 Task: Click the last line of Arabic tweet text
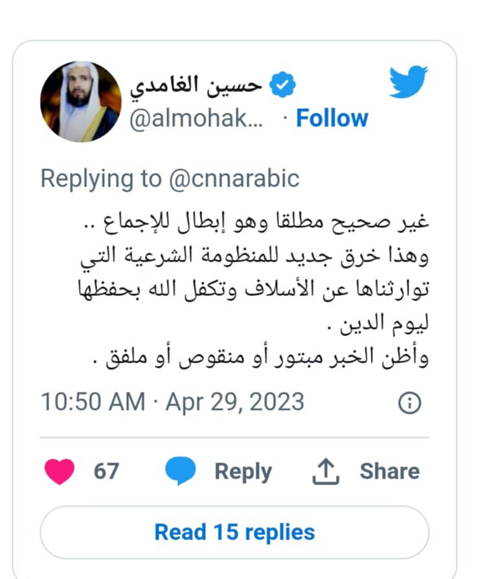click(261, 356)
